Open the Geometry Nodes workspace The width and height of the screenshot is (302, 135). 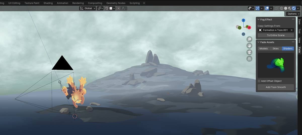(116, 3)
